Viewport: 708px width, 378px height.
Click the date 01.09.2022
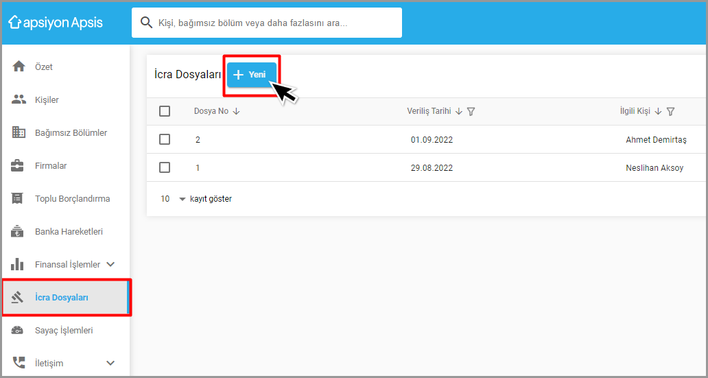(x=432, y=140)
